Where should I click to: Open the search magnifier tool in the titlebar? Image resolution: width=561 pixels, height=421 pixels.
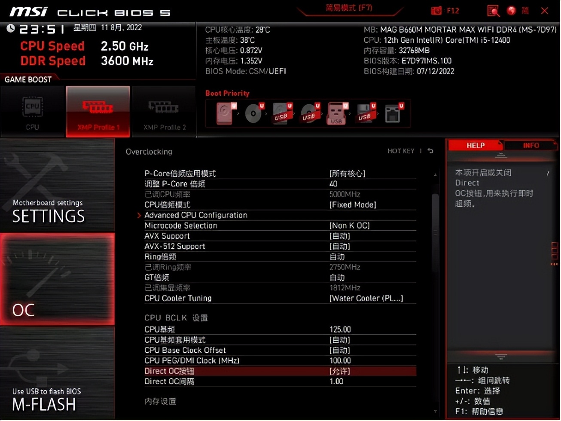point(493,10)
